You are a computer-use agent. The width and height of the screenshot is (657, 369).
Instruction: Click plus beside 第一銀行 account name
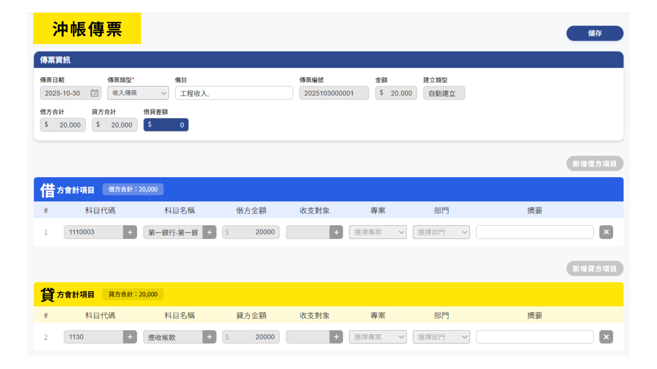tap(209, 232)
